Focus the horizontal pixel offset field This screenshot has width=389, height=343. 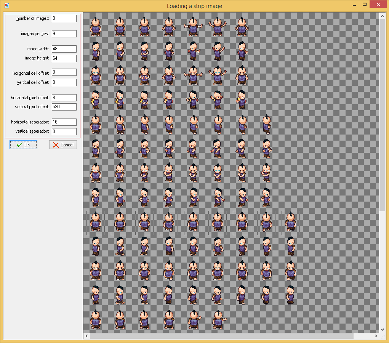(x=64, y=98)
